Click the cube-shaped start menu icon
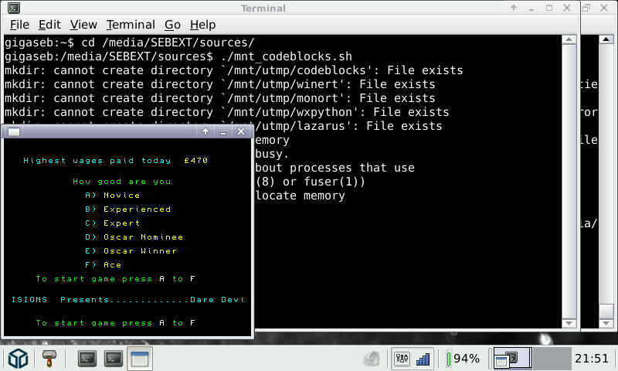 (19, 359)
